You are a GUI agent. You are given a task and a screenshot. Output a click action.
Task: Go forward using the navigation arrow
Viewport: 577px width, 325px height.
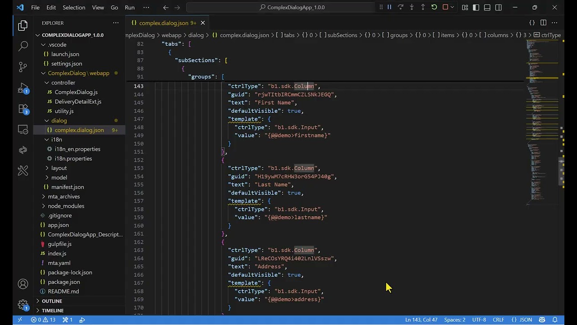[x=177, y=7]
